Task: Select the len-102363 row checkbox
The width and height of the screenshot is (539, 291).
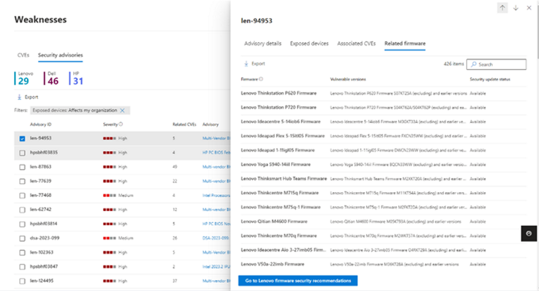Action: click(x=22, y=253)
